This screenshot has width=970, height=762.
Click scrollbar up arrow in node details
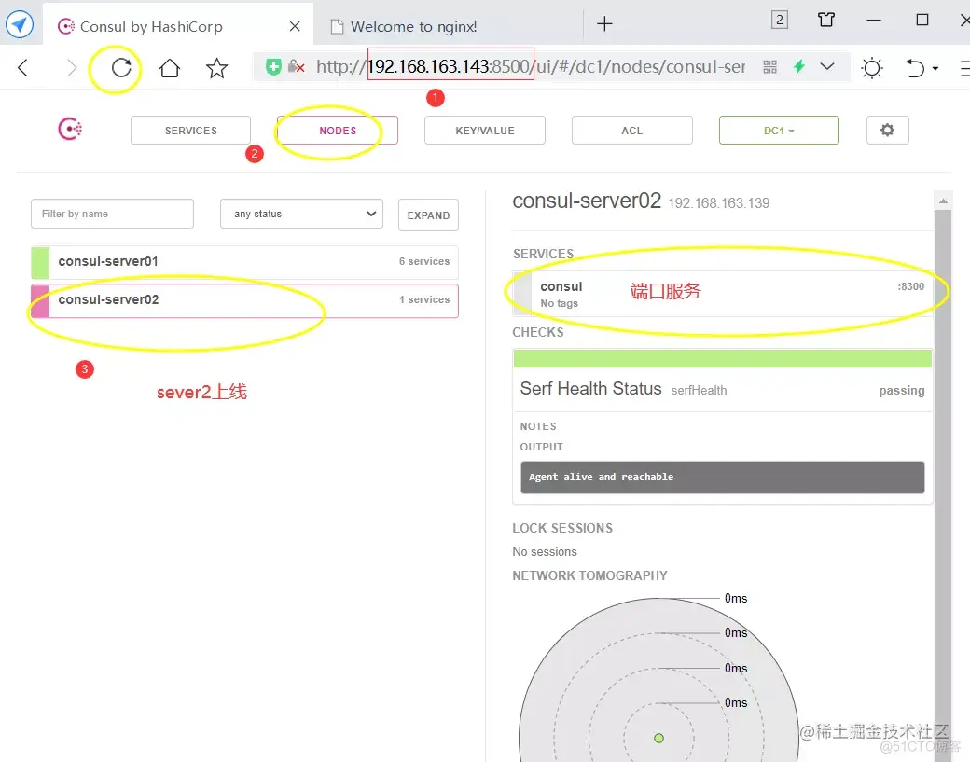pyautogui.click(x=943, y=201)
